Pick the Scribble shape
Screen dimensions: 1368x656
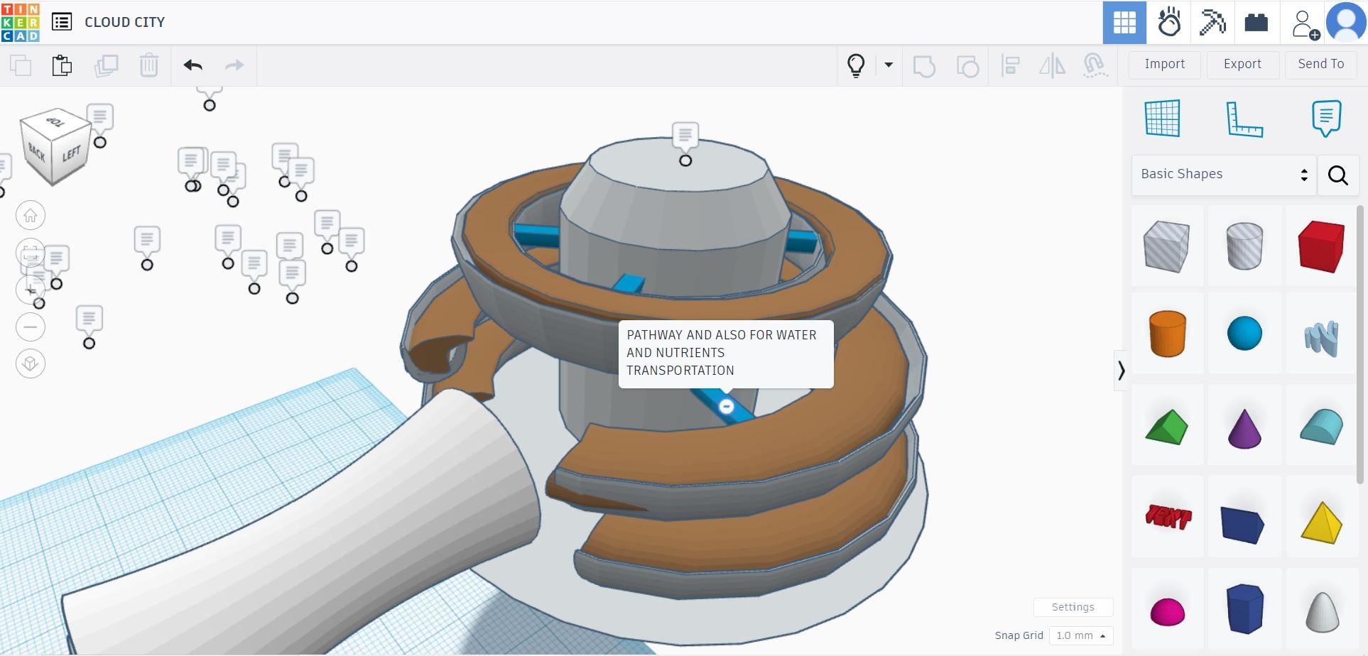1321,337
